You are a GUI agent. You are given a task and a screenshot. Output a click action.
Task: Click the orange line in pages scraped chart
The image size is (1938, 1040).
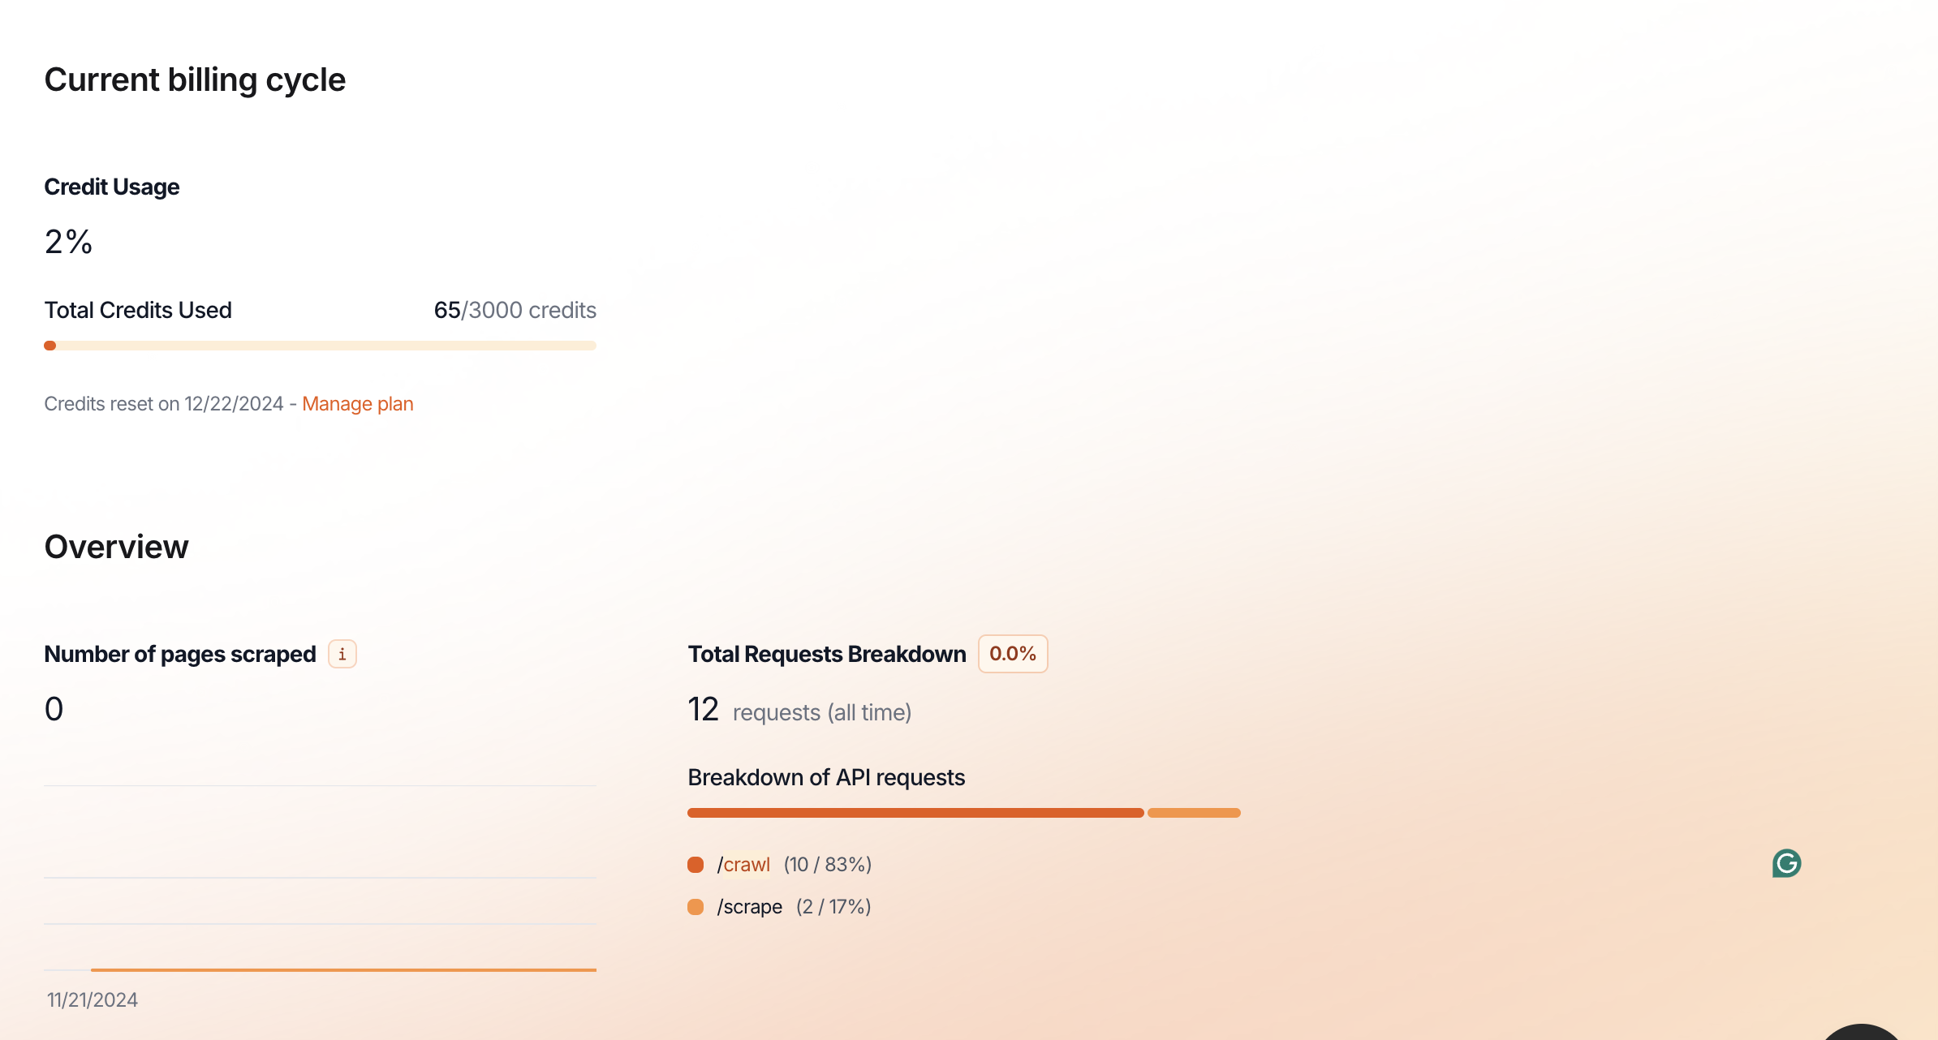[343, 969]
